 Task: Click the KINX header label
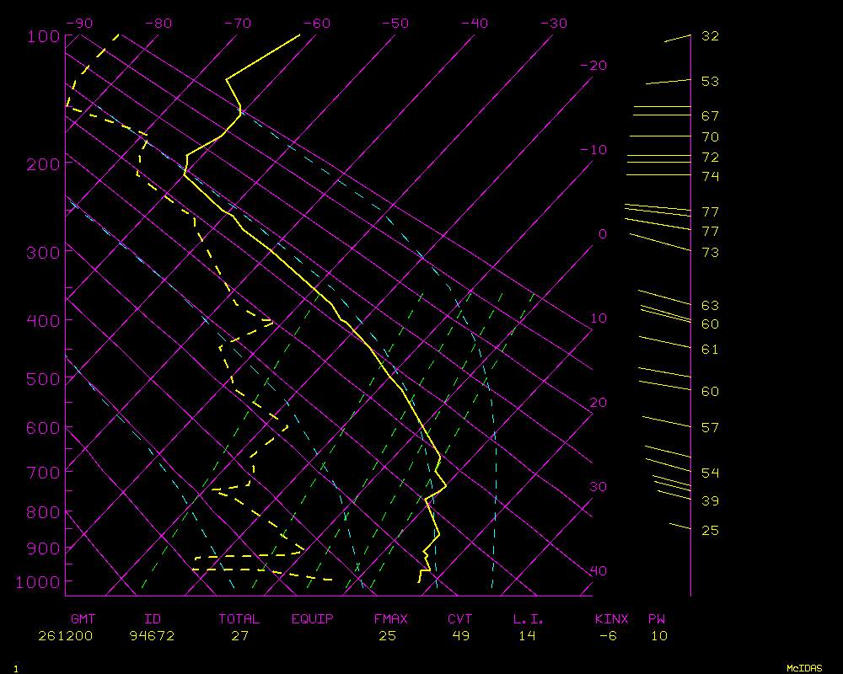(x=612, y=619)
